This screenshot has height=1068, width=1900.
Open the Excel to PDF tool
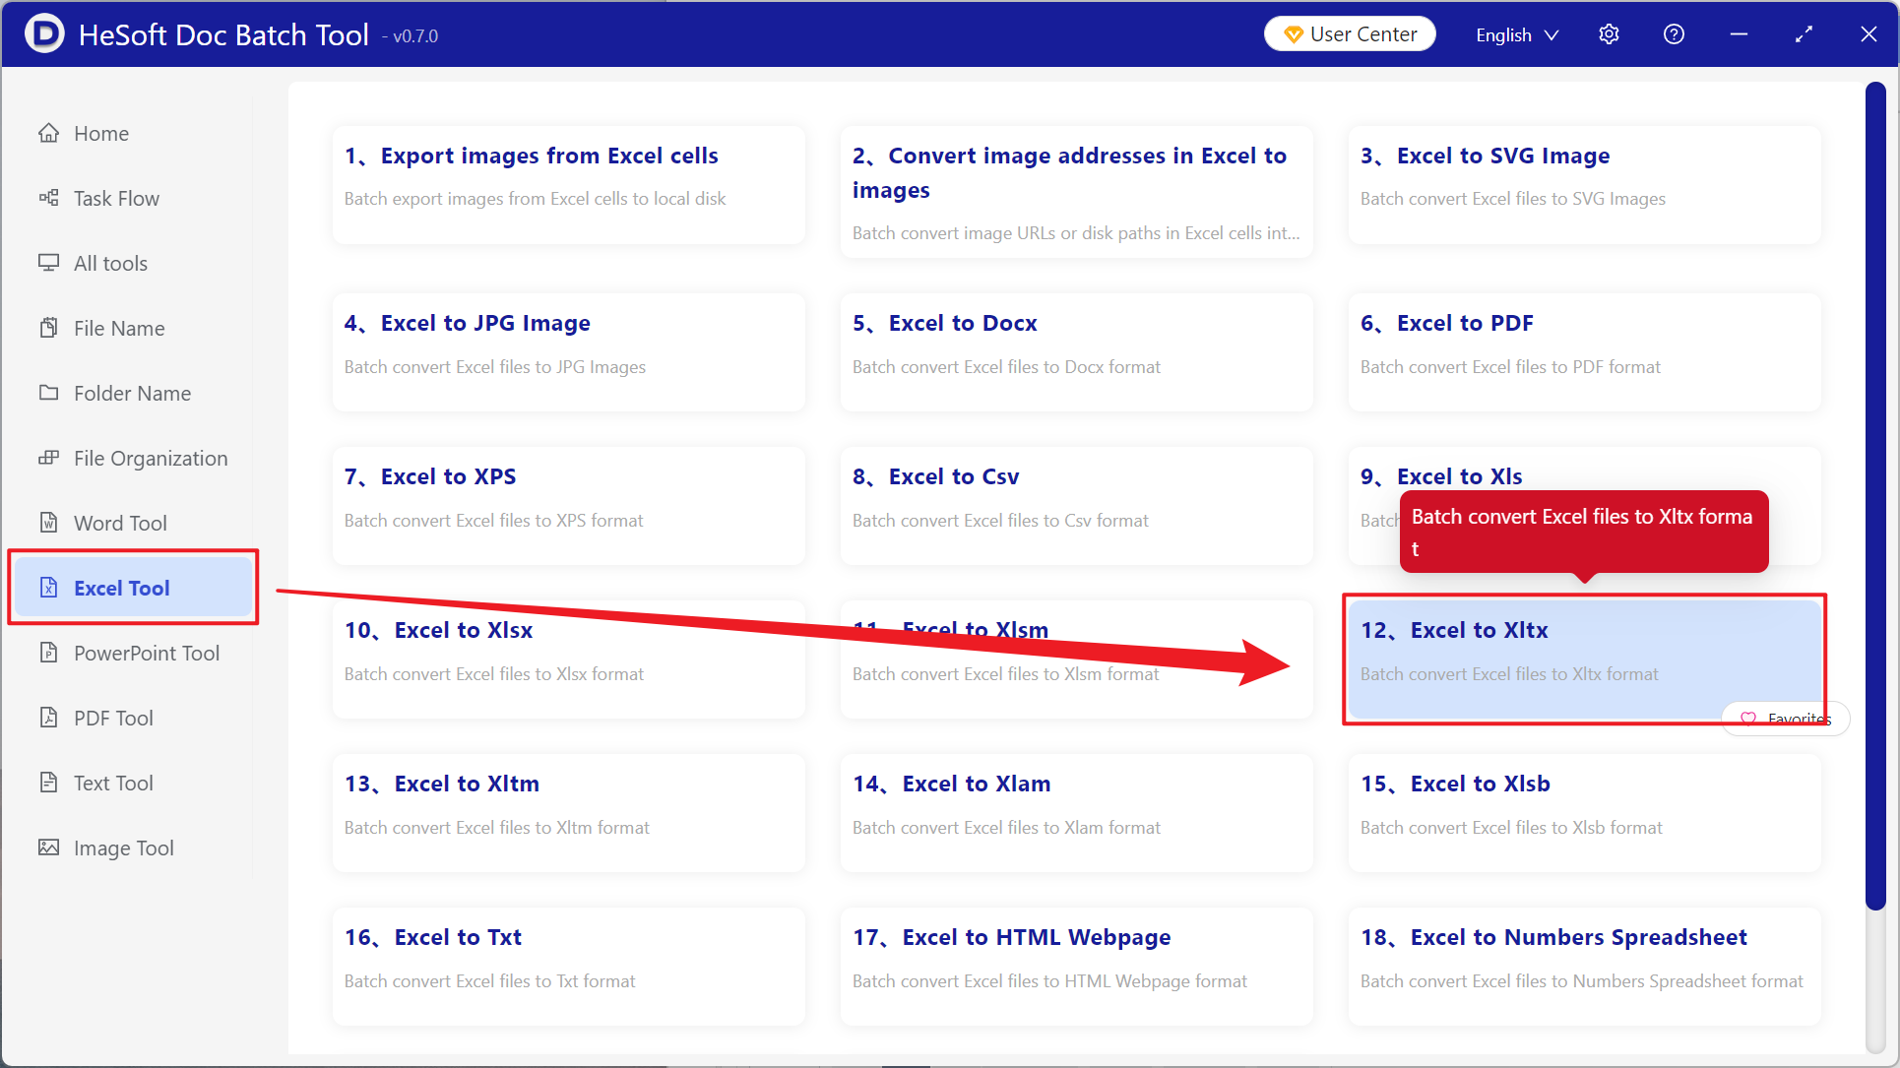coord(1585,352)
